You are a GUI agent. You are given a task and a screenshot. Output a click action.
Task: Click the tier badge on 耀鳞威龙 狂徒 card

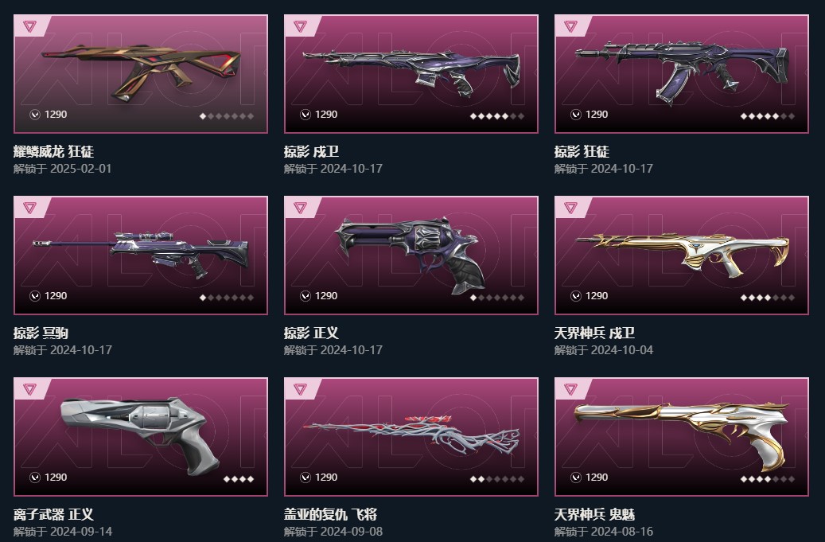click(x=30, y=25)
